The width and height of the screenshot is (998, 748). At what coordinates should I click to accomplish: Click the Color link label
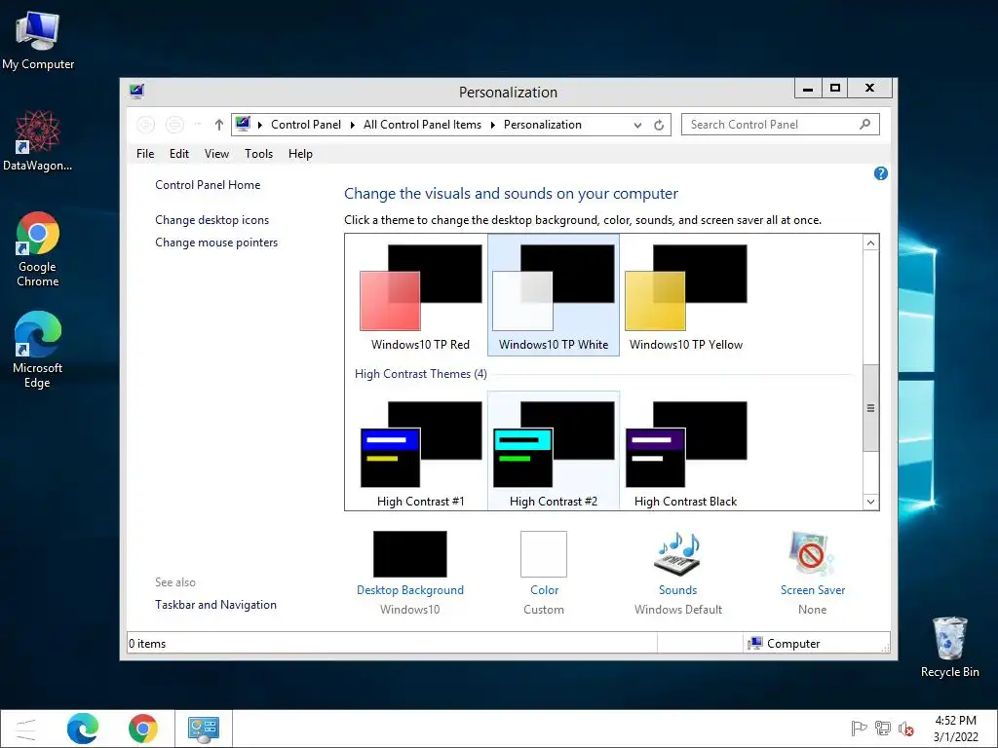pyautogui.click(x=544, y=590)
